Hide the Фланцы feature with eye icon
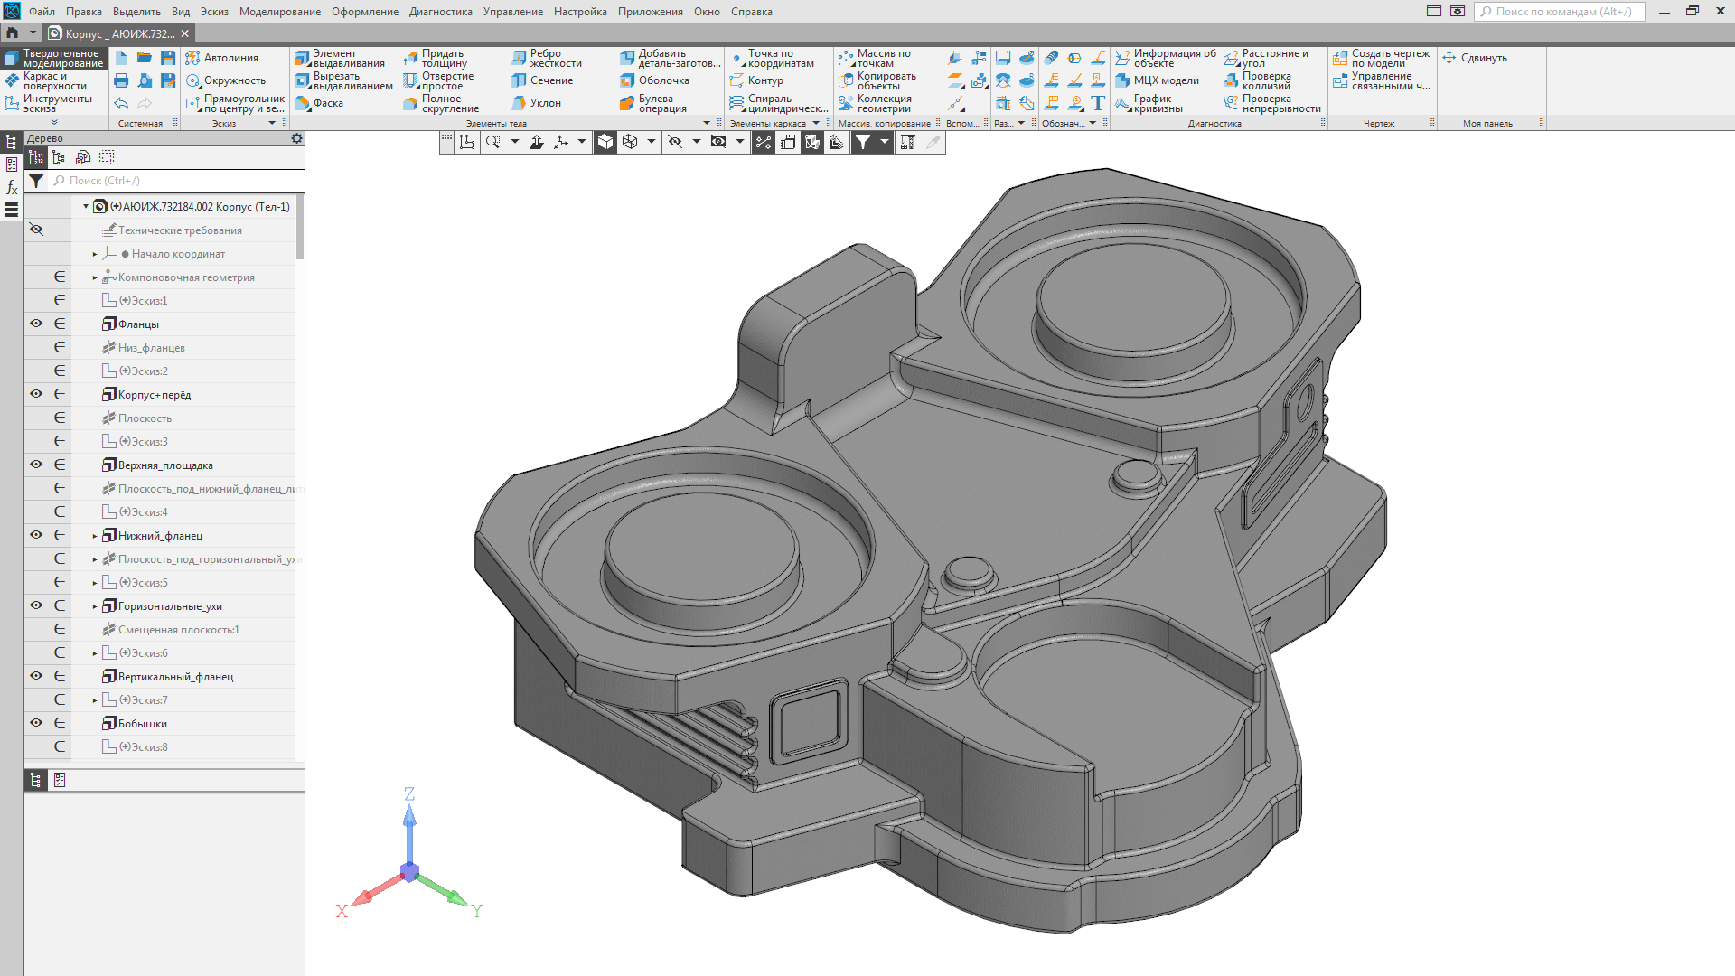The width and height of the screenshot is (1735, 976). [x=36, y=324]
